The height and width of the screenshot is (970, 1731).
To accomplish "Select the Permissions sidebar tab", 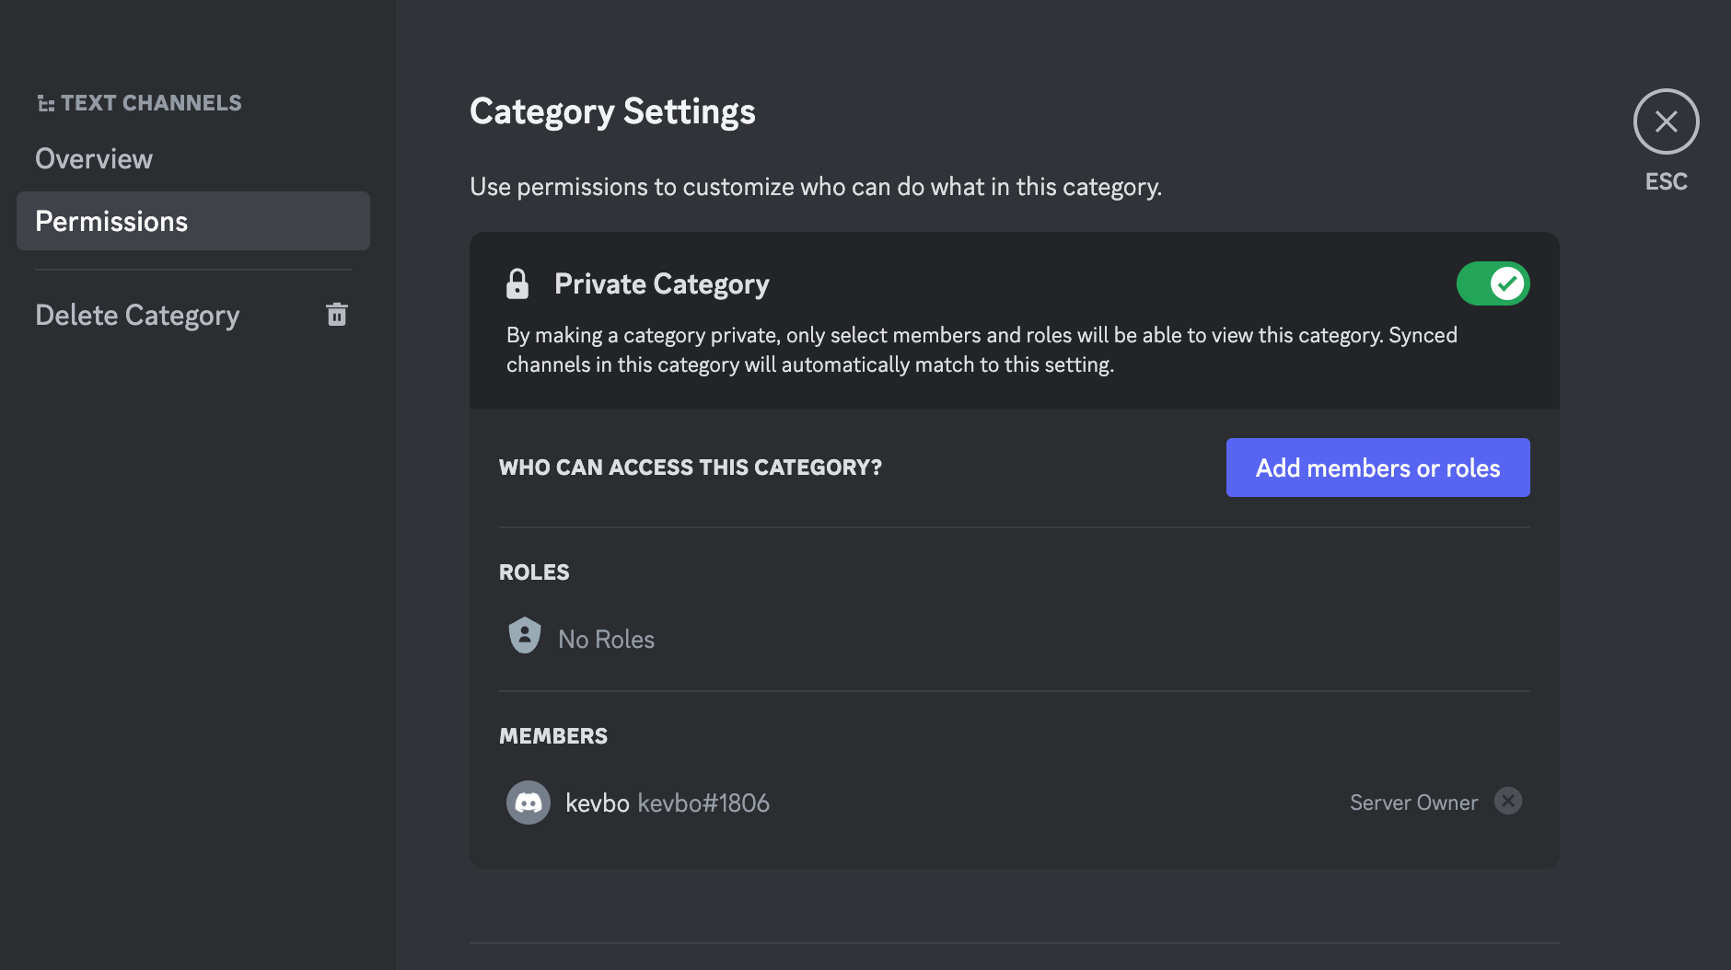I will pos(193,221).
